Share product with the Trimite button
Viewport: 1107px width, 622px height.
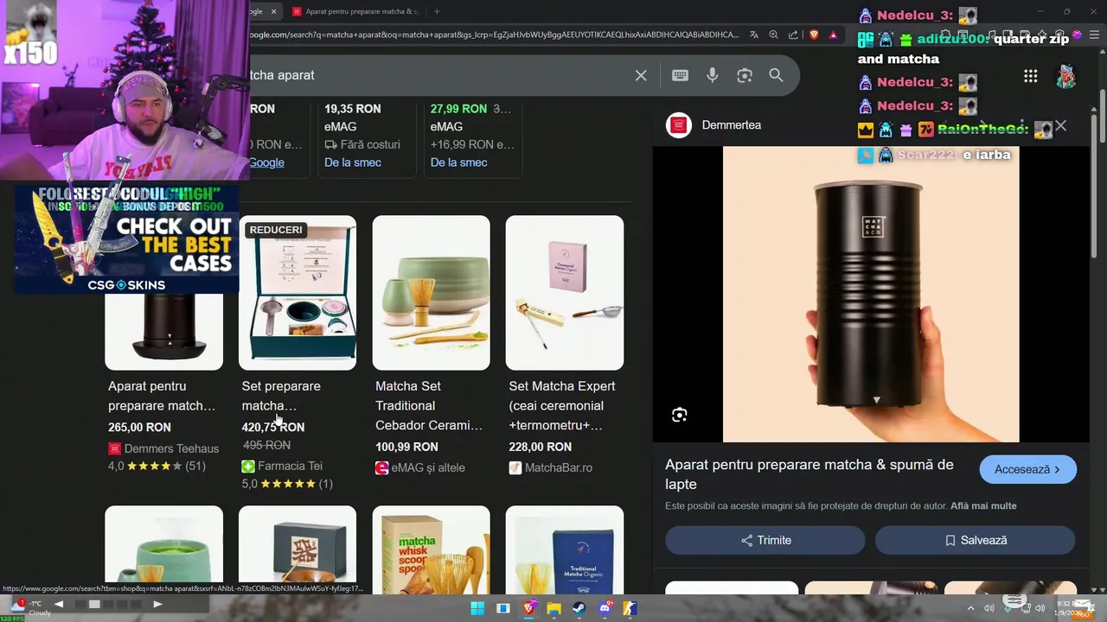pyautogui.click(x=765, y=540)
